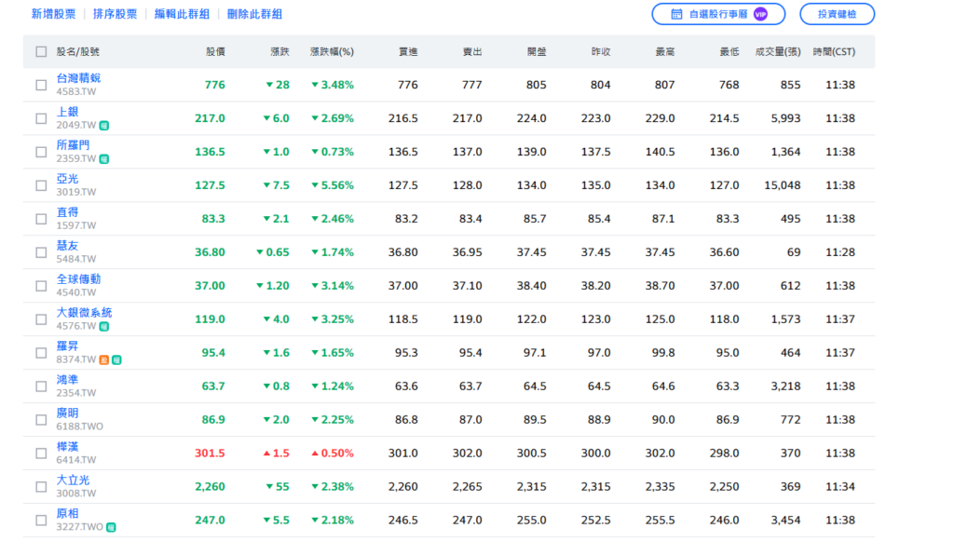954x542 pixels.
Task: Click the 投資健檢 button
Action: (838, 14)
